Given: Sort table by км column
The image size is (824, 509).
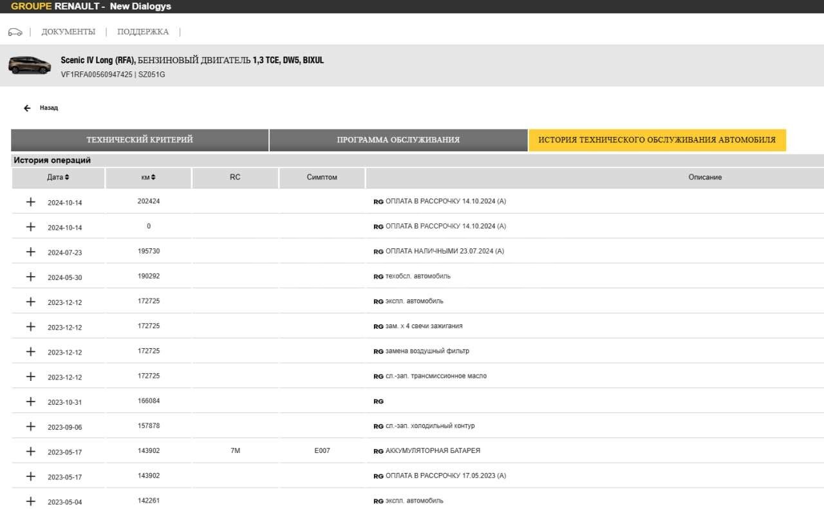Looking at the screenshot, I should 148,178.
